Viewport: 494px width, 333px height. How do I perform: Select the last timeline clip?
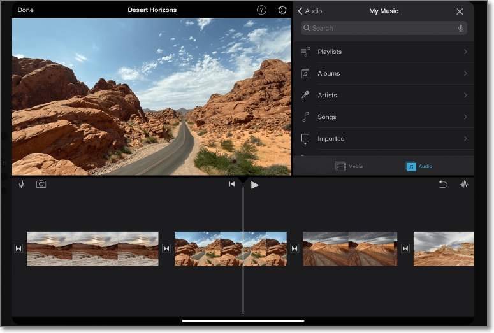(x=444, y=249)
